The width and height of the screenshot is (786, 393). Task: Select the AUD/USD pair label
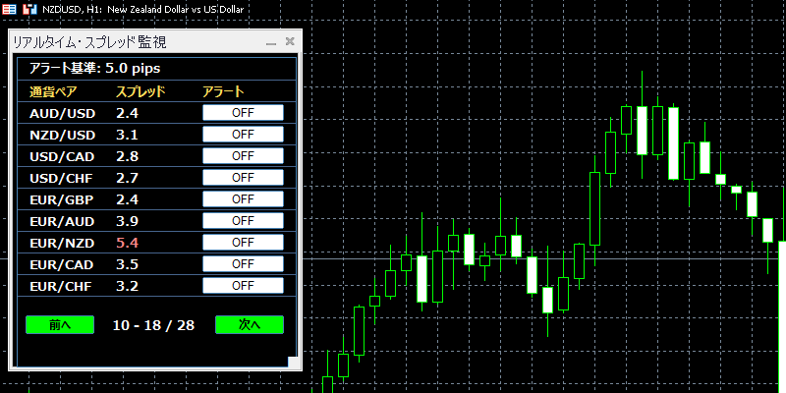pyautogui.click(x=62, y=113)
